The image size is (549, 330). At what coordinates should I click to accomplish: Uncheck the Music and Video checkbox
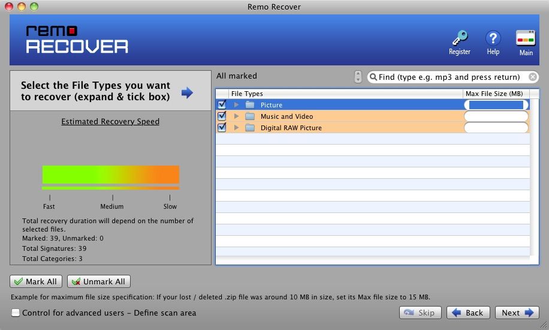(x=222, y=116)
